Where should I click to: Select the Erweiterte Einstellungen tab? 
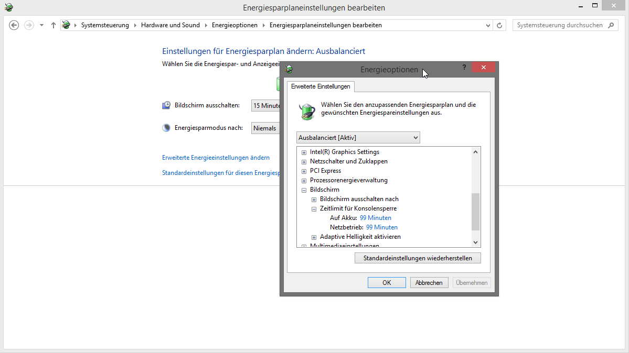(x=321, y=86)
